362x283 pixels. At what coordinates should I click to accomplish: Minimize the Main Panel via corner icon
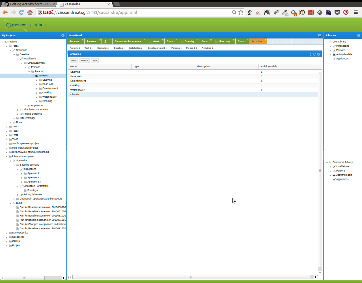pyautogui.click(x=320, y=35)
